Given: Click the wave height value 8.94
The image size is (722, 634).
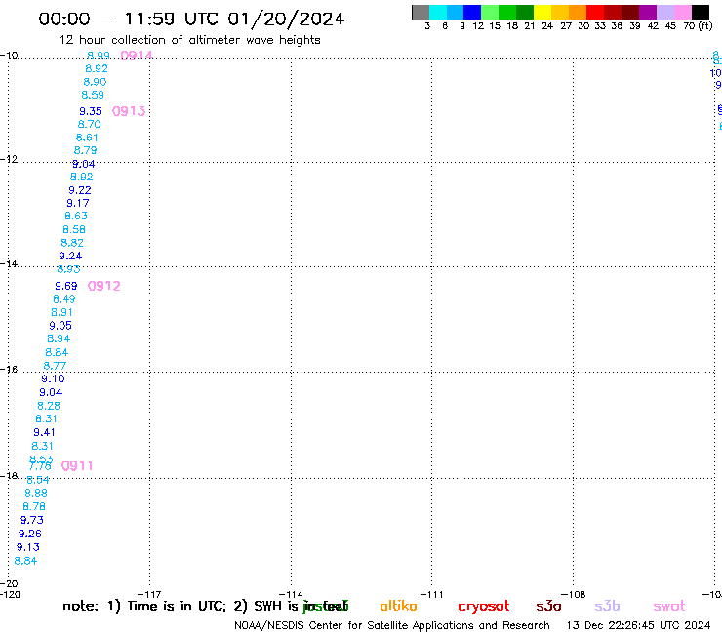Looking at the screenshot, I should [x=59, y=338].
